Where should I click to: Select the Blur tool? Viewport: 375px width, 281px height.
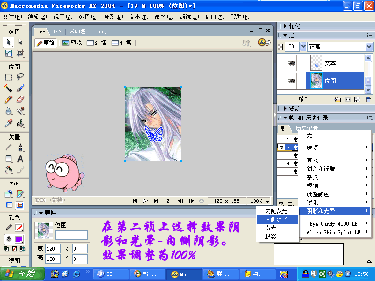click(x=8, y=111)
